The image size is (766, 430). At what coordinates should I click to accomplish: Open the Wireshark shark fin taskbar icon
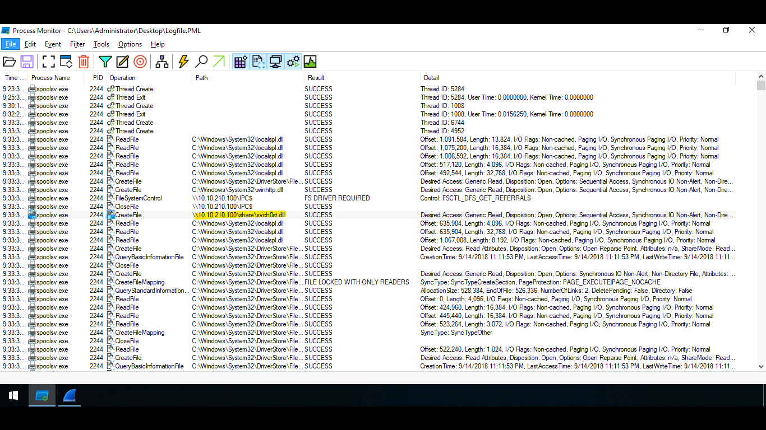70,396
